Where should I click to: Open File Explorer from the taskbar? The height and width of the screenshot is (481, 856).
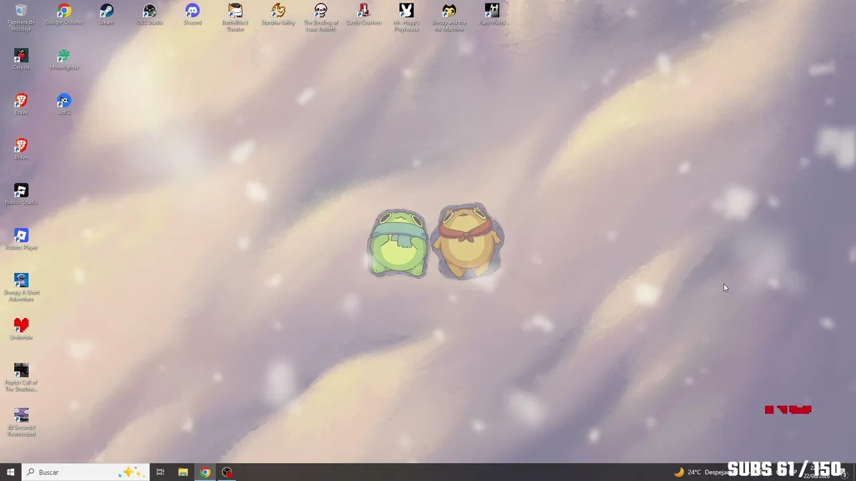click(x=183, y=472)
